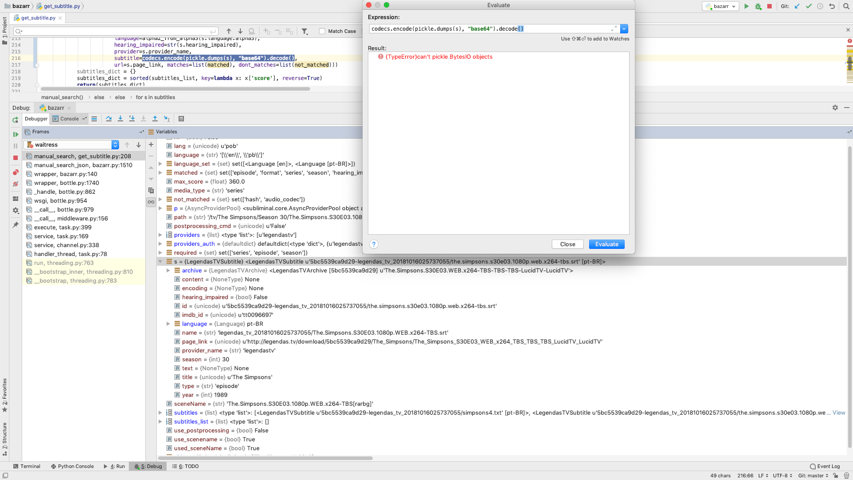Open Debug panel settings gear at right
Image resolution: width=853 pixels, height=480 pixels.
835,108
